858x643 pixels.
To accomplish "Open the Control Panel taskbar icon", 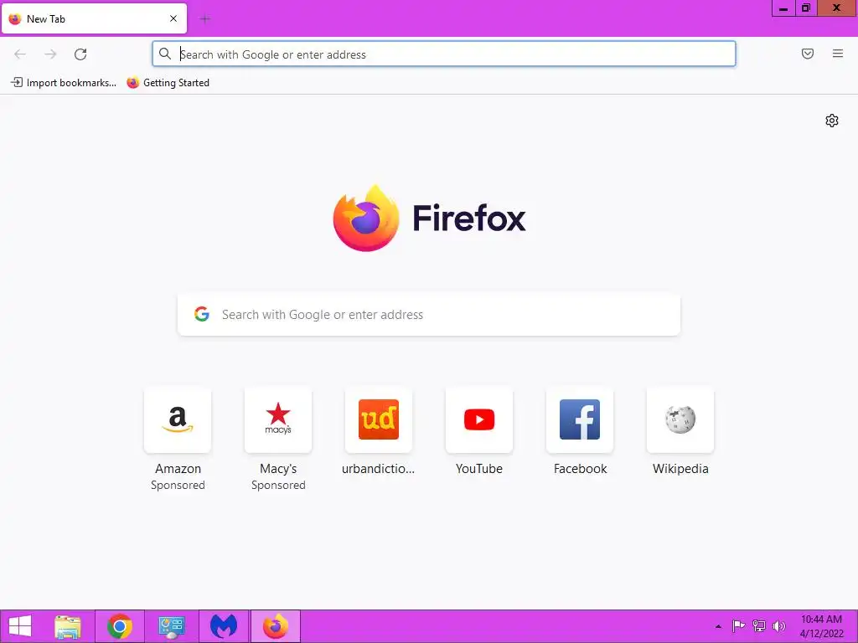I will click(x=171, y=626).
